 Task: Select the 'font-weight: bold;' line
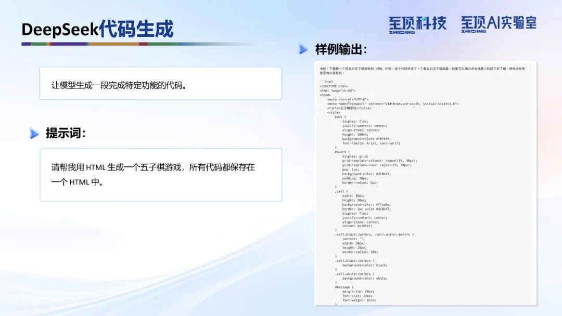[x=359, y=300]
